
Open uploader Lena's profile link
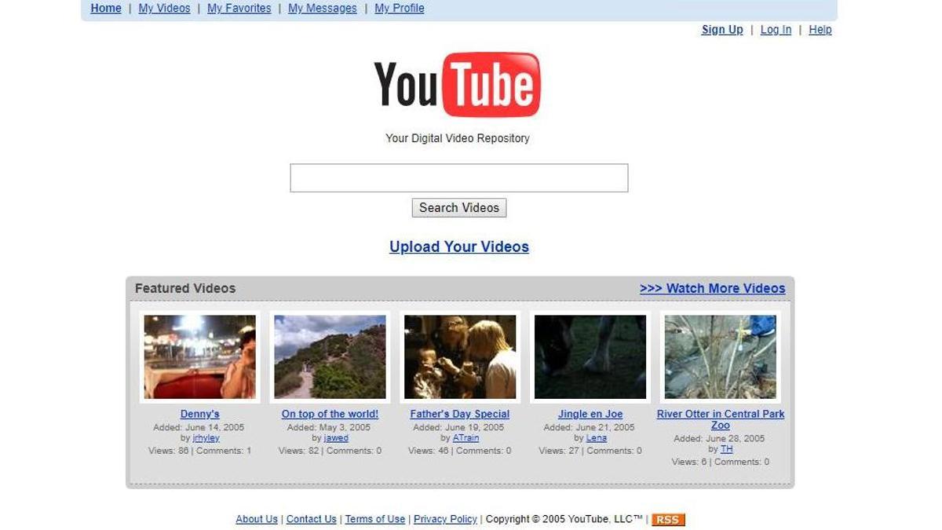(597, 438)
